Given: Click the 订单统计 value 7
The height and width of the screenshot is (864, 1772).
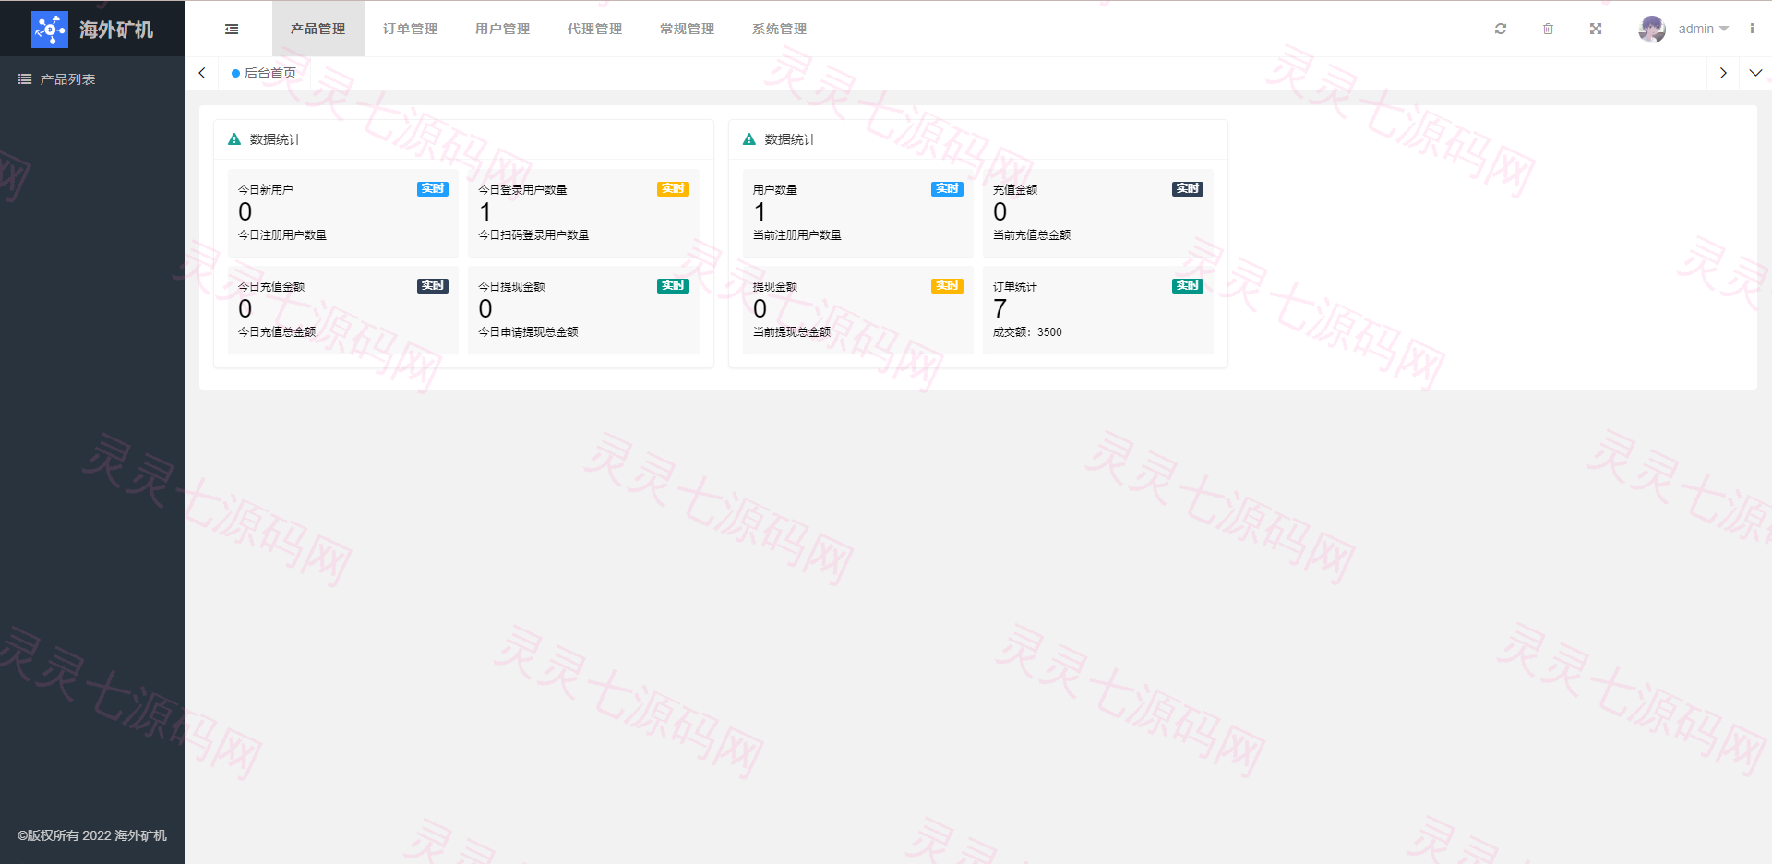Looking at the screenshot, I should click(x=1000, y=309).
